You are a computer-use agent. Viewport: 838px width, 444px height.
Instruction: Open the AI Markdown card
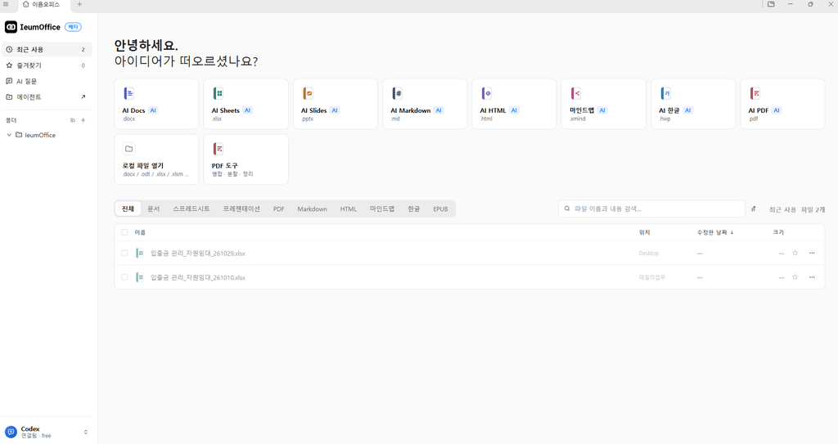(x=425, y=104)
